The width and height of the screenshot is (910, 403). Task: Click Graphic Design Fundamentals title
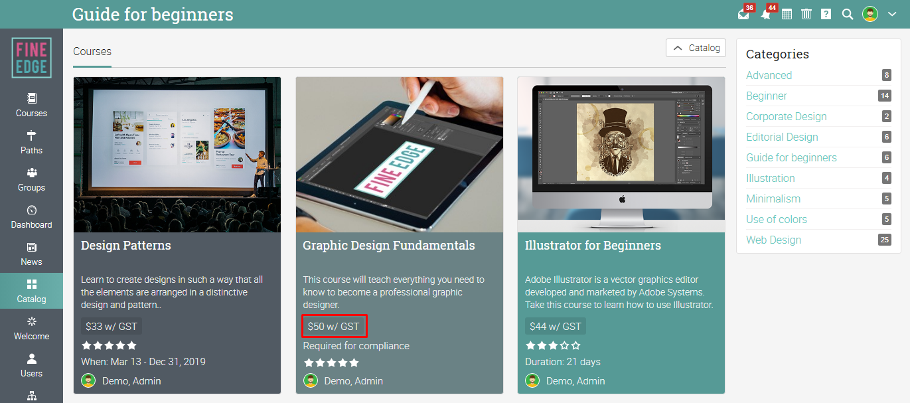[x=389, y=246]
